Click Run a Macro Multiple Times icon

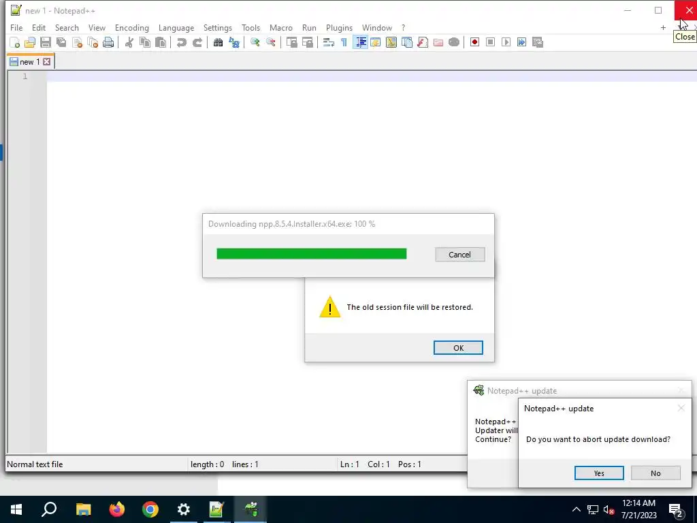point(522,42)
